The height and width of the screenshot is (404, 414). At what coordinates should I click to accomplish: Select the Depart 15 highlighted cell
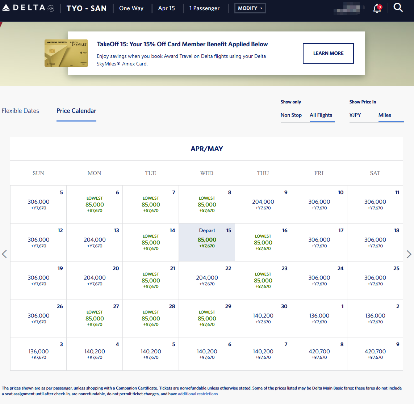[x=207, y=242]
